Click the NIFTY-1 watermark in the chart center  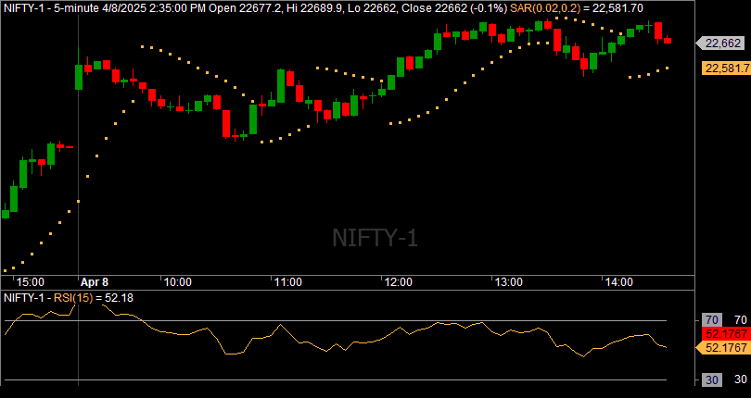point(375,238)
